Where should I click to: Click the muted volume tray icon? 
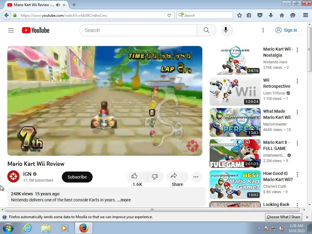click(x=281, y=229)
